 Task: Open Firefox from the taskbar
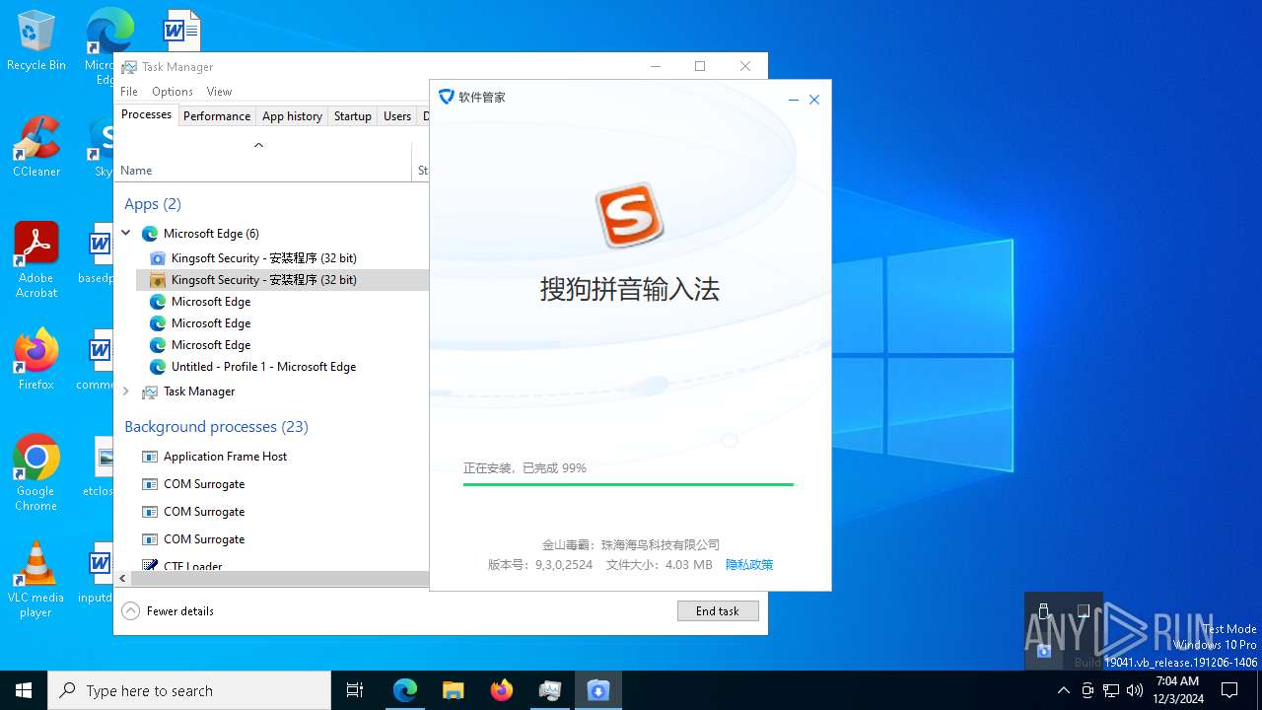502,690
